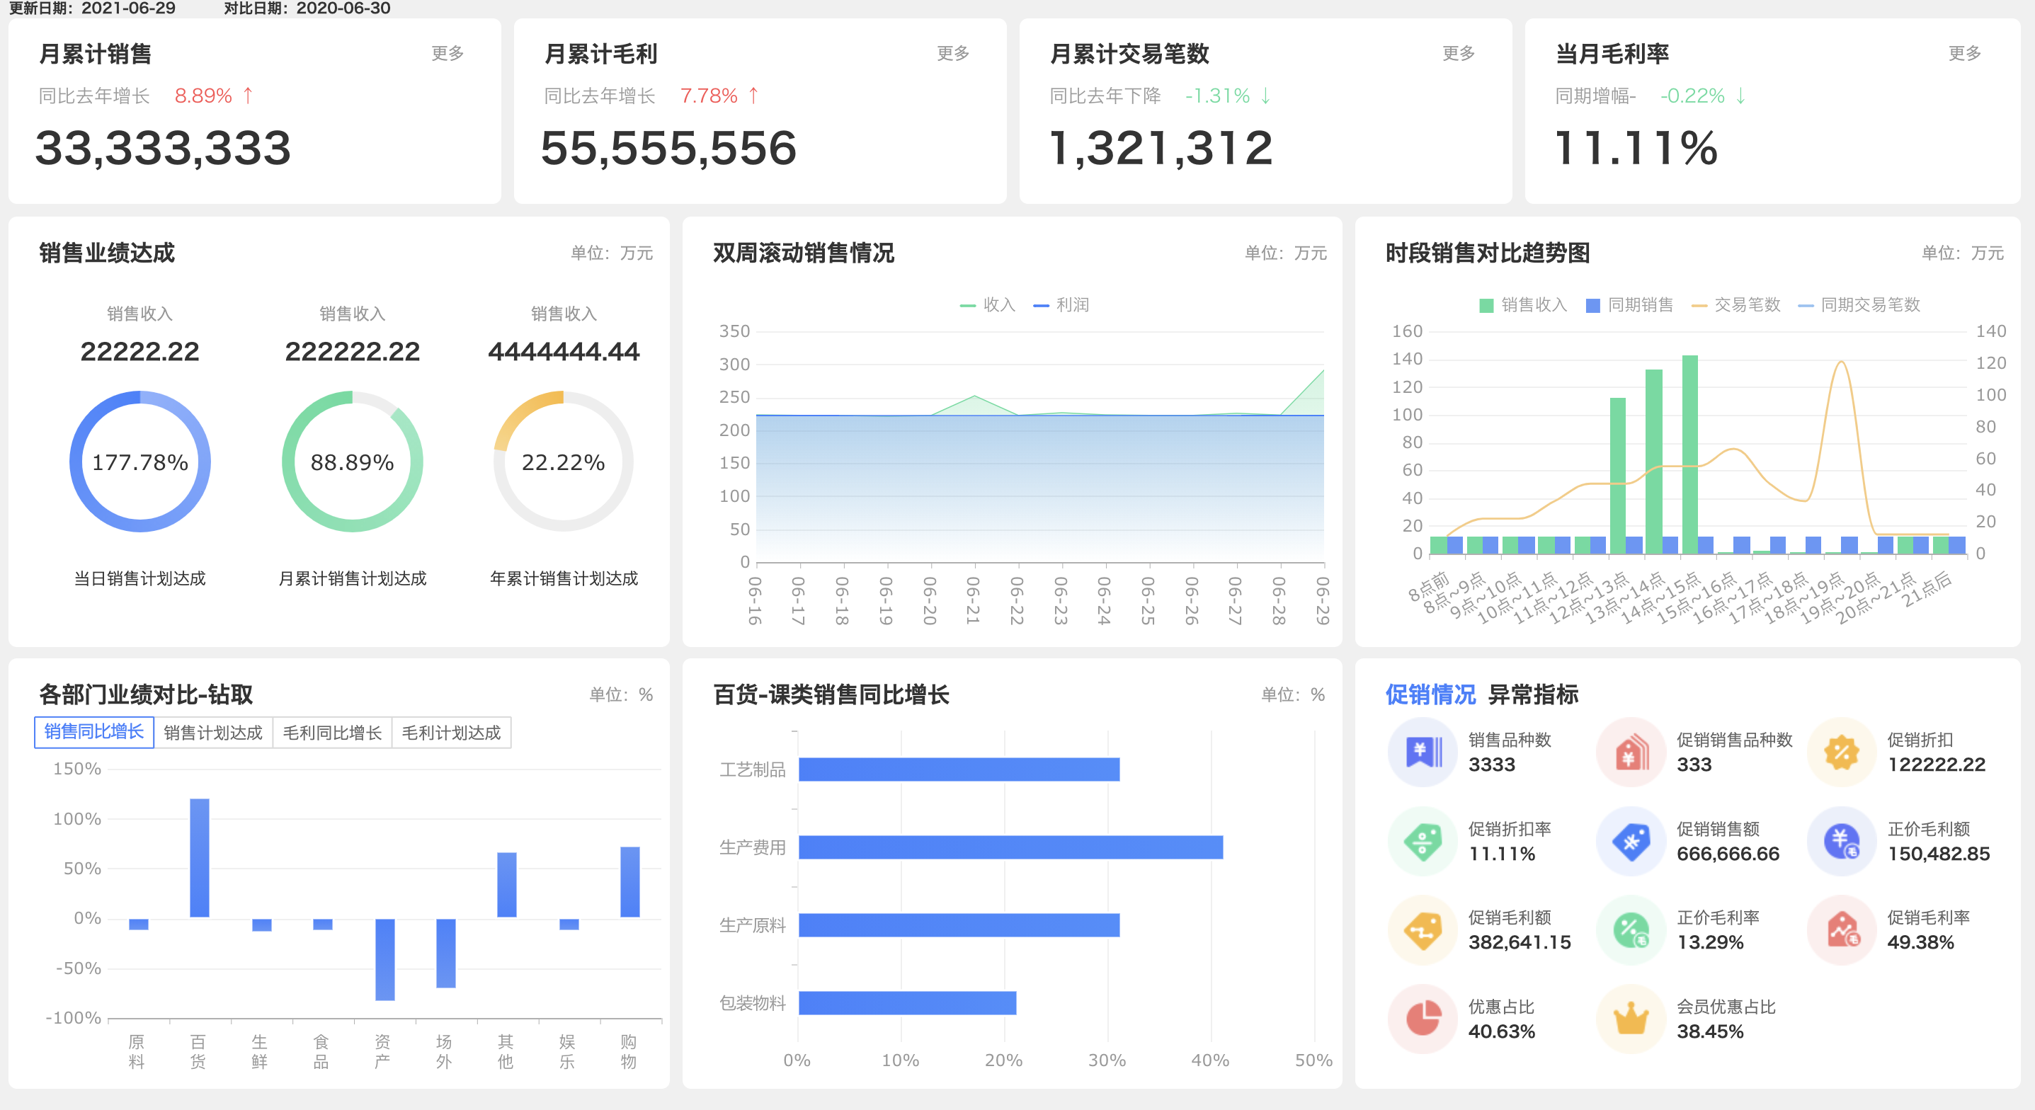
Task: Click the 促销毛利额 yellow tag icon
Action: click(x=1423, y=930)
